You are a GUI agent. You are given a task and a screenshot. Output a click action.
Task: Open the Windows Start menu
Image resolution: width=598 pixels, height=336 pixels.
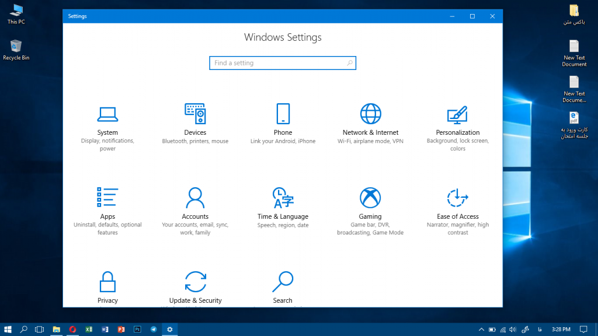[x=8, y=329]
